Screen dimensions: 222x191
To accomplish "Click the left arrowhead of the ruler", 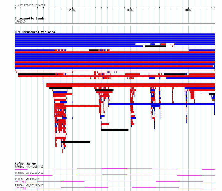I will coord(15,8).
